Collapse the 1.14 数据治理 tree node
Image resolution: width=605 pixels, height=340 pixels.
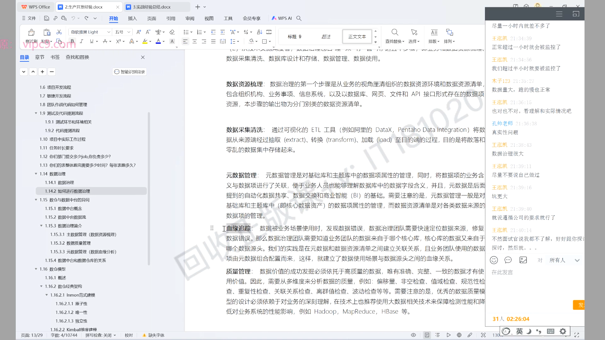tap(36, 174)
